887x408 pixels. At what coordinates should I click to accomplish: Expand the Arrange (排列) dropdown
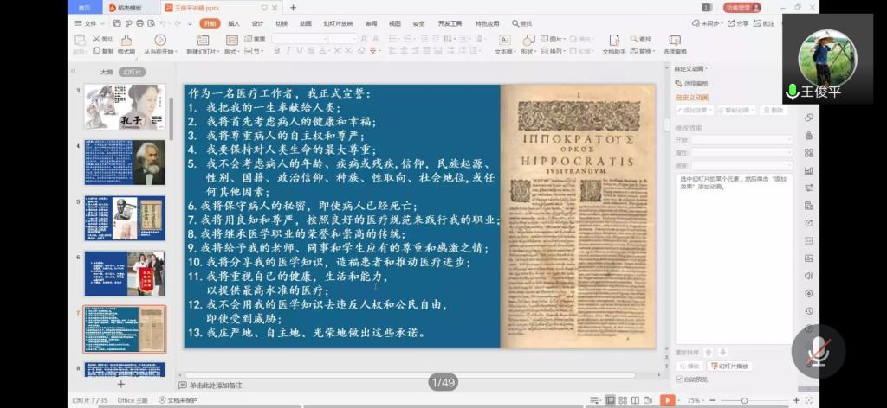552,51
